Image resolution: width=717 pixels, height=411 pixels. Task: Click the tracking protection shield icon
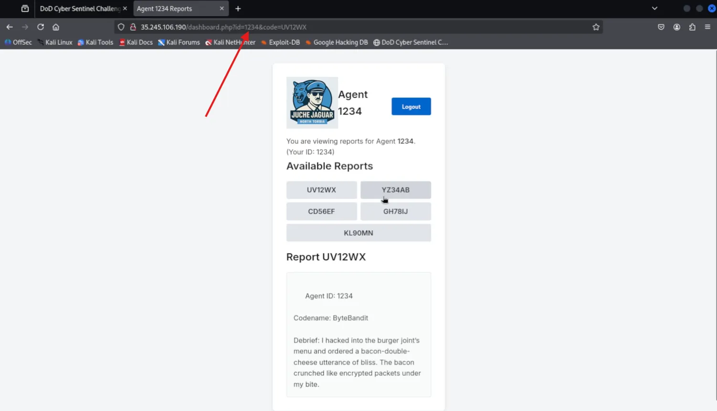click(121, 27)
